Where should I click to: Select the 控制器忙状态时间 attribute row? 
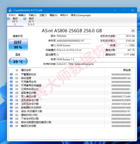[70, 107]
